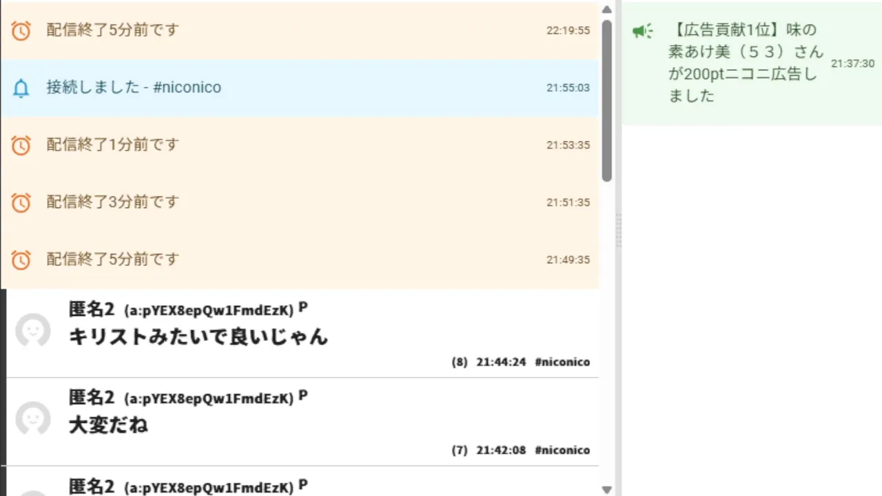
Task: Click the dotted splitter handle between panels
Action: [618, 229]
